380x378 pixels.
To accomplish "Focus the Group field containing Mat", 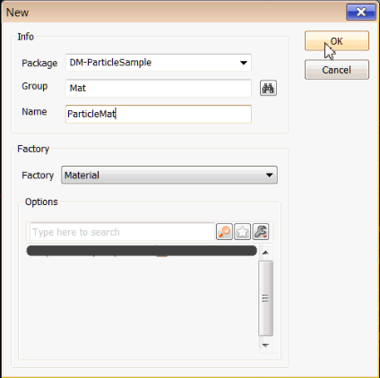I will click(159, 88).
